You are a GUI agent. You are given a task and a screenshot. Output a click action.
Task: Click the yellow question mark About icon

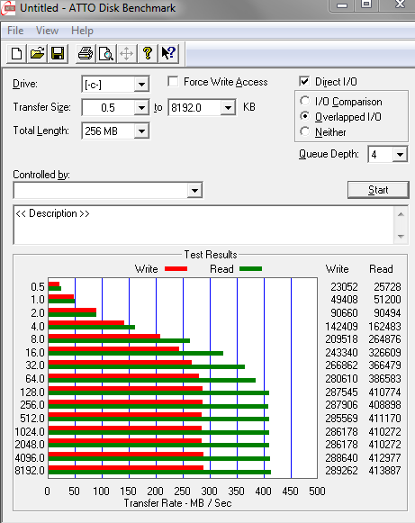[147, 53]
